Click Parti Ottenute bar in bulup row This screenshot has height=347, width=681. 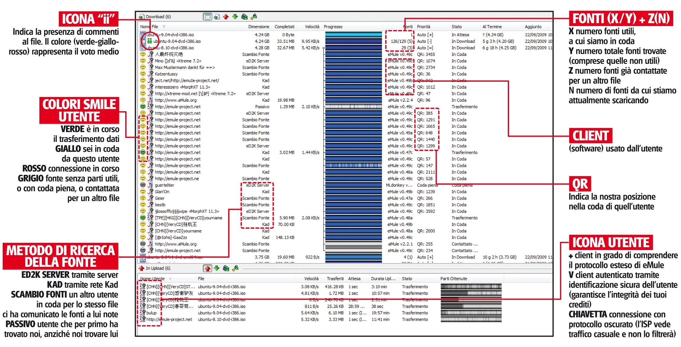pos(471,313)
